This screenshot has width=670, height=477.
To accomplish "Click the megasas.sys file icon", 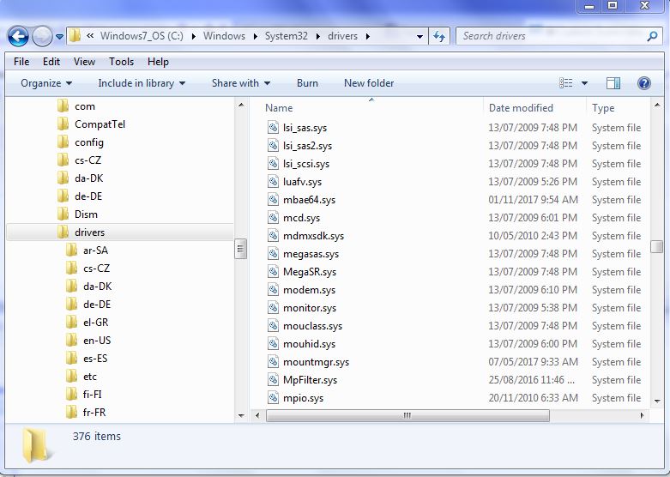I will click(x=273, y=253).
